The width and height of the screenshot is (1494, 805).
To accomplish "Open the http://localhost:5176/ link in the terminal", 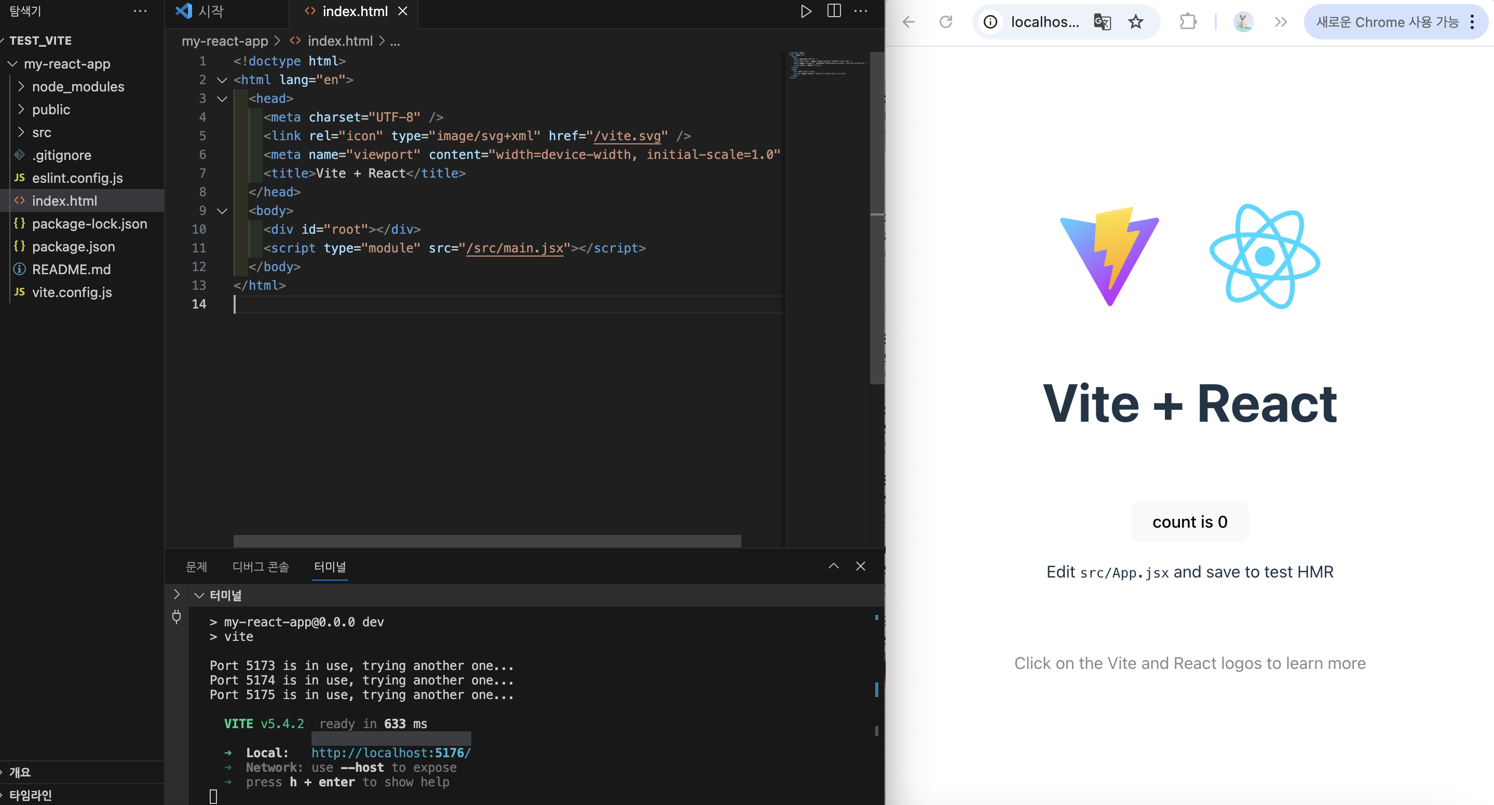I will 391,752.
